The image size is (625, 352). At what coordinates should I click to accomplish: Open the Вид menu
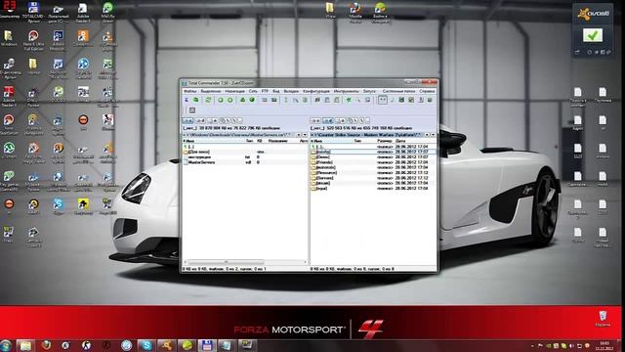coord(275,91)
